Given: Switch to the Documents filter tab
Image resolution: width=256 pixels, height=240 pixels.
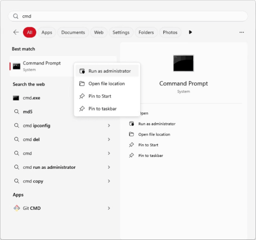Looking at the screenshot, I should [73, 32].
